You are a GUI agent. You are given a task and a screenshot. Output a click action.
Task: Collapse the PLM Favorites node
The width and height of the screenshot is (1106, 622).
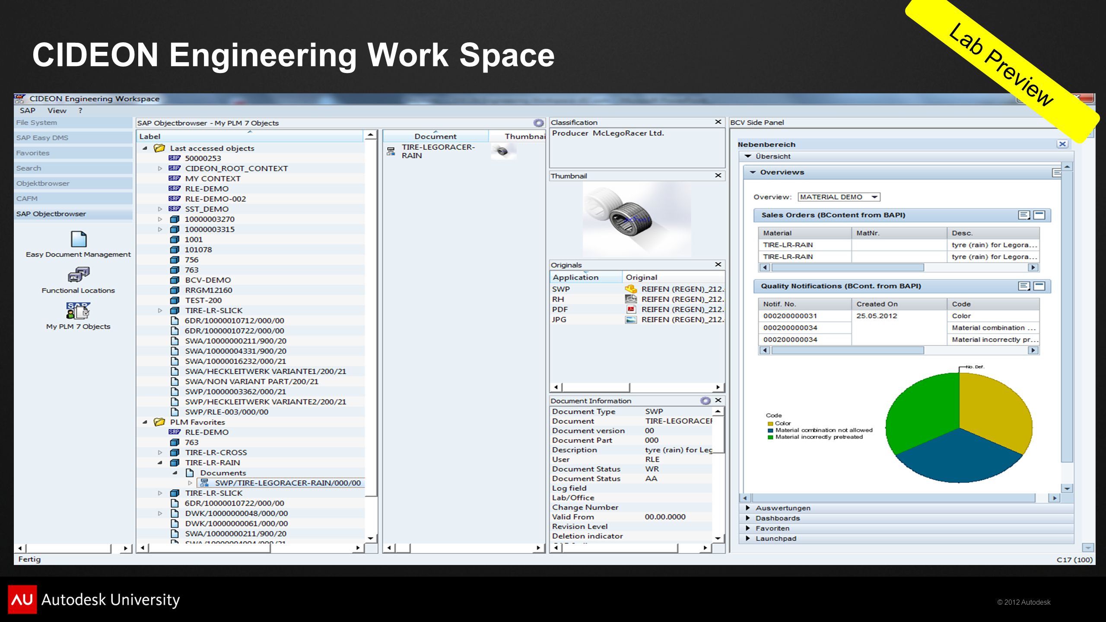point(145,422)
